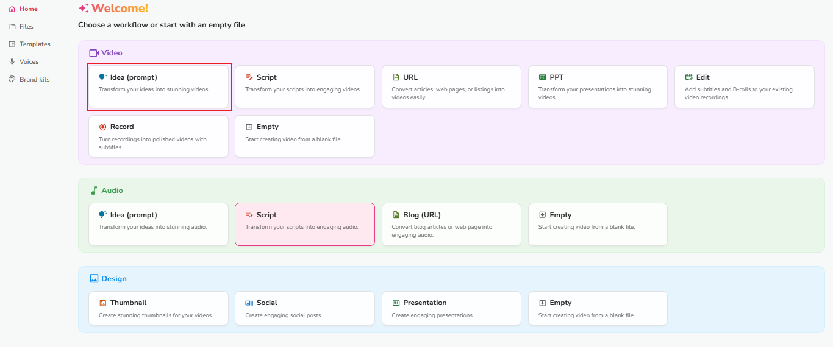Start an Empty design file
This screenshot has height=347, width=833.
pyautogui.click(x=598, y=308)
